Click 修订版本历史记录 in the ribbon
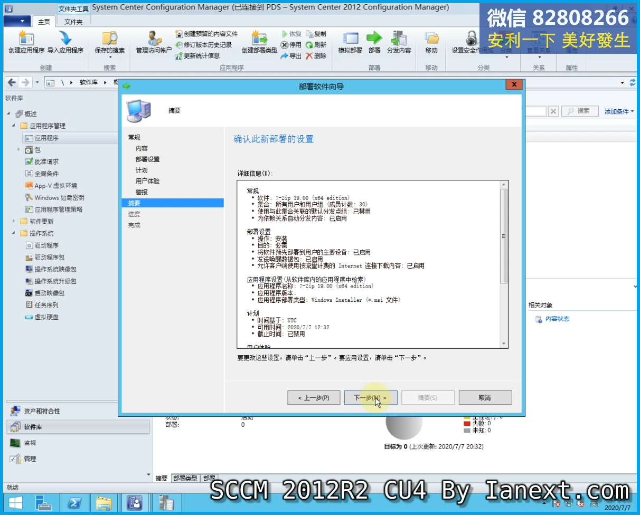Screen dimensions: 640x515 (204, 45)
